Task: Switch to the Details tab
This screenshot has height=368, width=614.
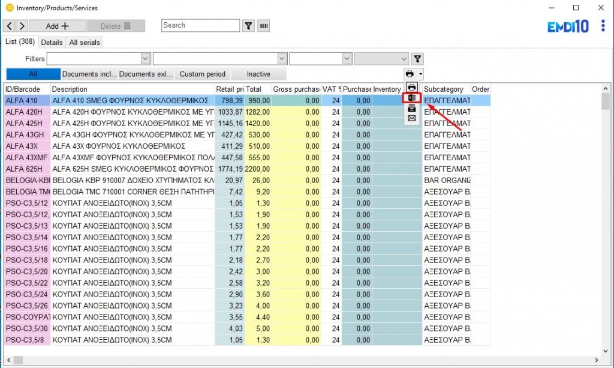Action: click(52, 43)
